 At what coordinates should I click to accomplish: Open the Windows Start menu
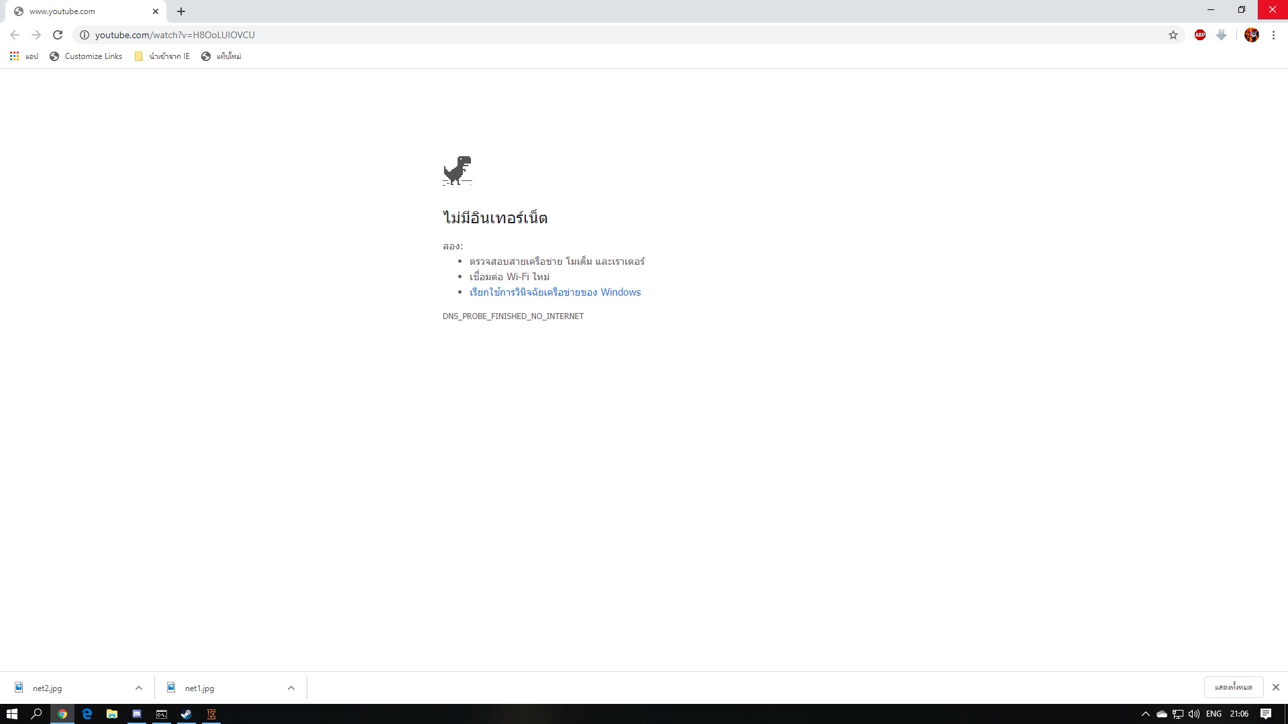pyautogui.click(x=12, y=714)
